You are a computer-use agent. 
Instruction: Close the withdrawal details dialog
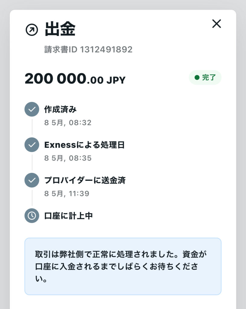click(216, 24)
